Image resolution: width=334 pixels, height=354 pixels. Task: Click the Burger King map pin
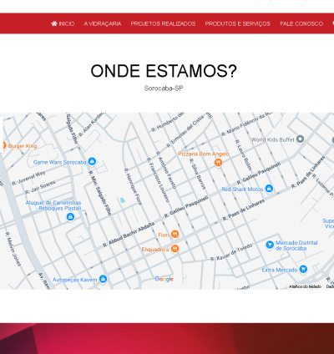point(3,145)
